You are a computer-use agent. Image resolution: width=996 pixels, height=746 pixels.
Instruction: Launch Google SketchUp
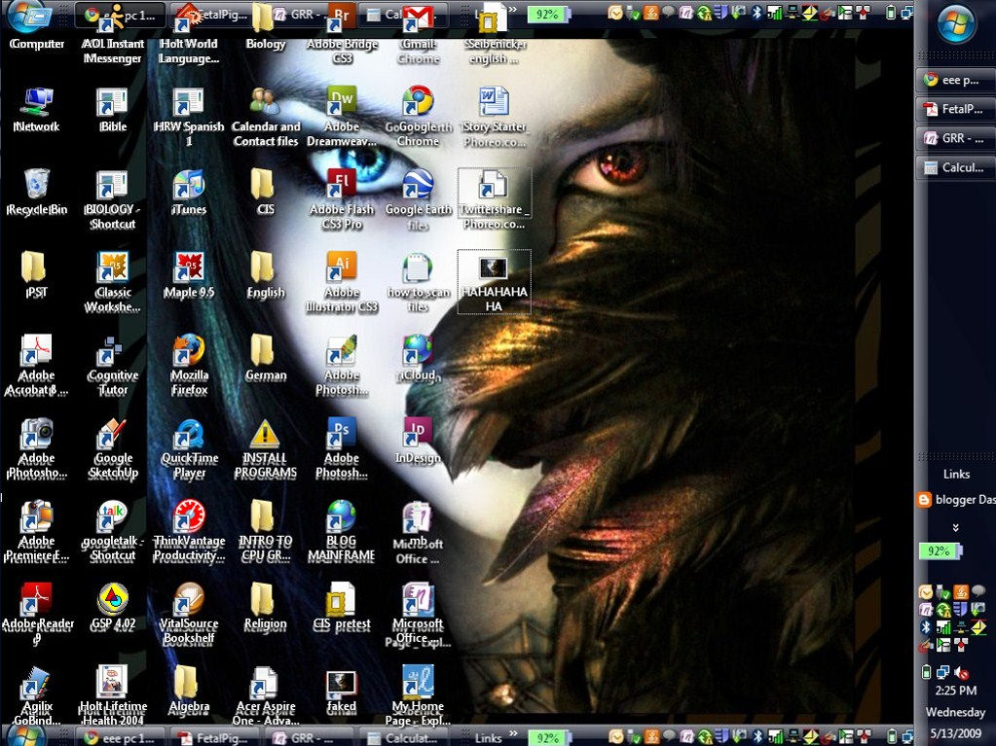[112, 447]
